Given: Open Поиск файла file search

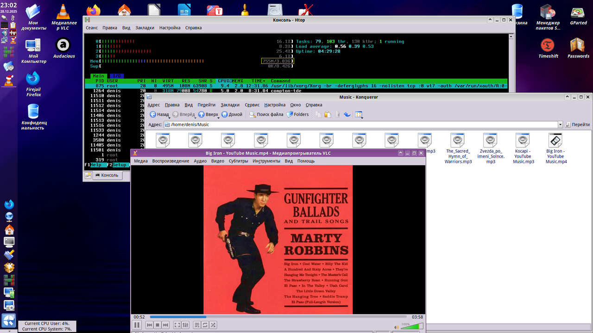Looking at the screenshot, I should point(266,114).
